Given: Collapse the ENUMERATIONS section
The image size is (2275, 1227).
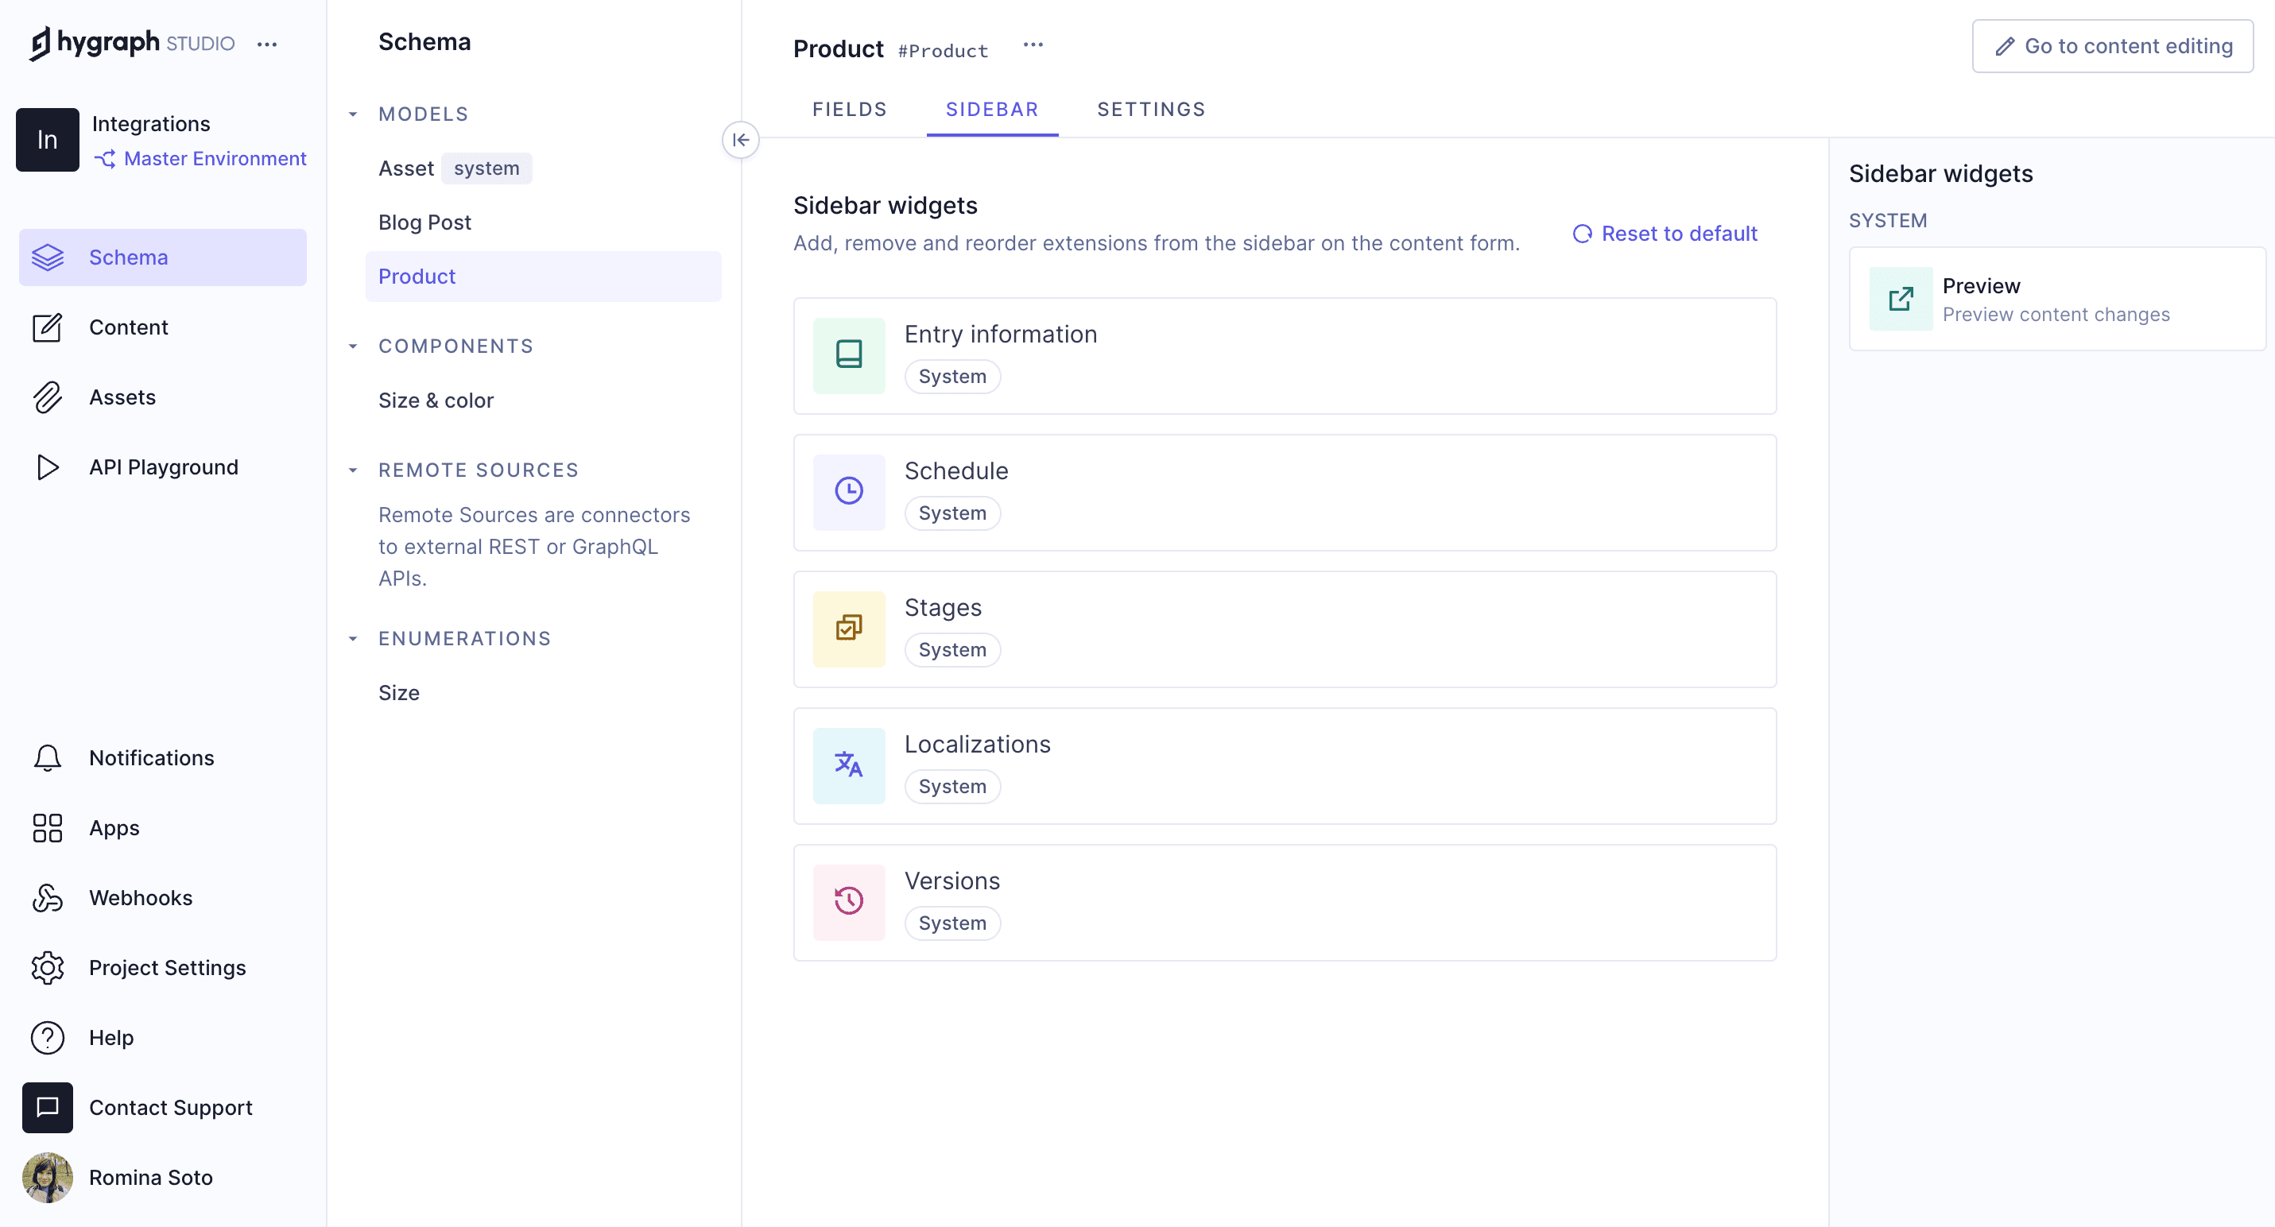Looking at the screenshot, I should pyautogui.click(x=353, y=638).
